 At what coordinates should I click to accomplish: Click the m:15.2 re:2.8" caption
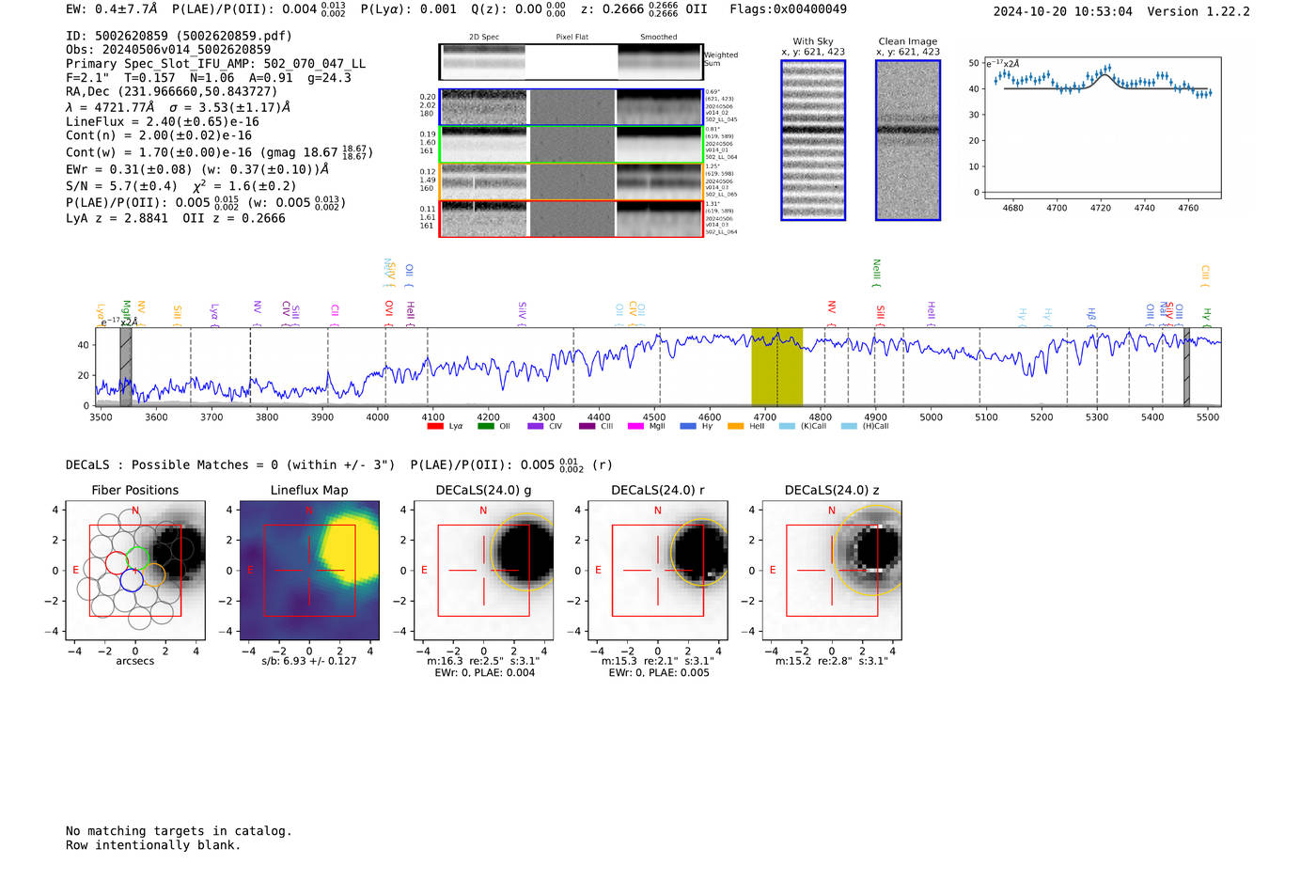(832, 661)
